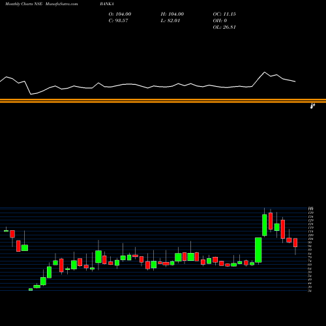Click the small white marker below the orange line
The width and height of the screenshot is (326, 326).
[x=312, y=106]
